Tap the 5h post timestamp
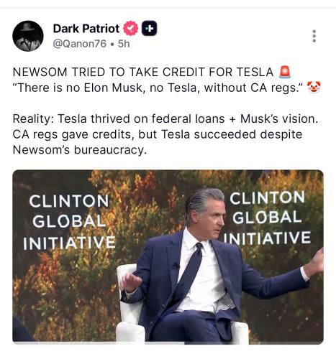The height and width of the screenshot is (359, 336). [x=124, y=44]
